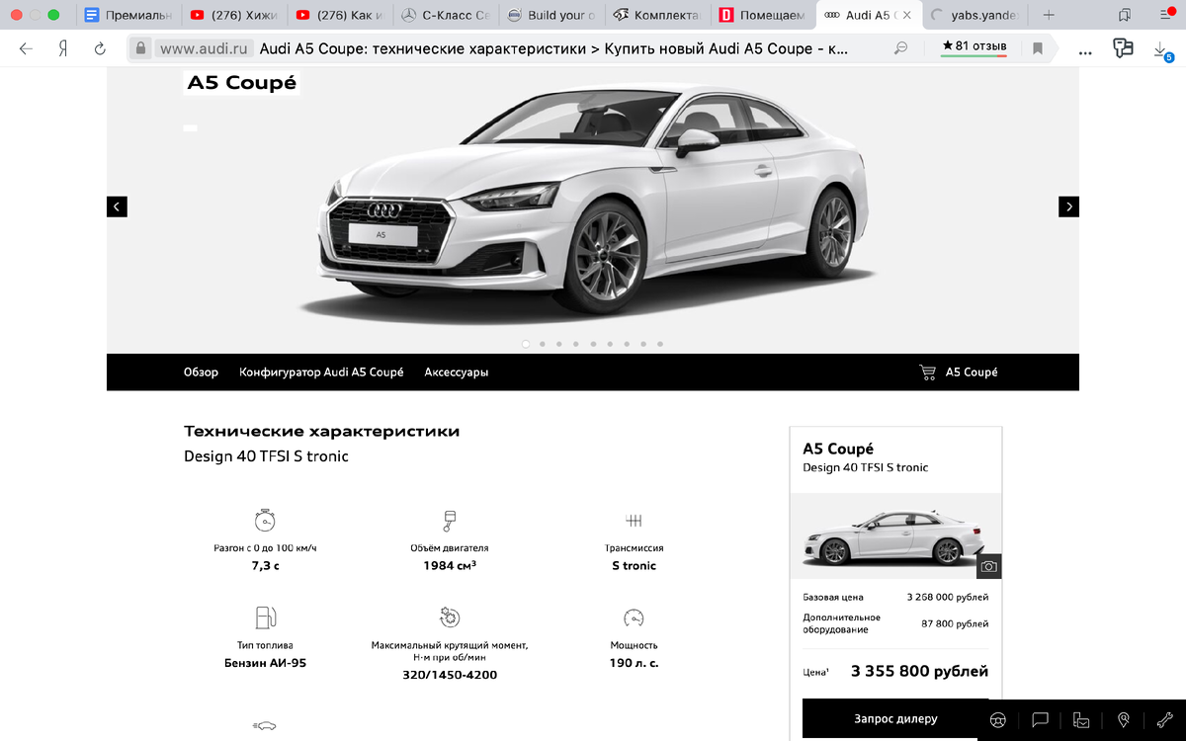Viewport: 1186px width, 741px height.
Task: Click the newsletter contact icon in footer bar
Action: [x=1080, y=719]
